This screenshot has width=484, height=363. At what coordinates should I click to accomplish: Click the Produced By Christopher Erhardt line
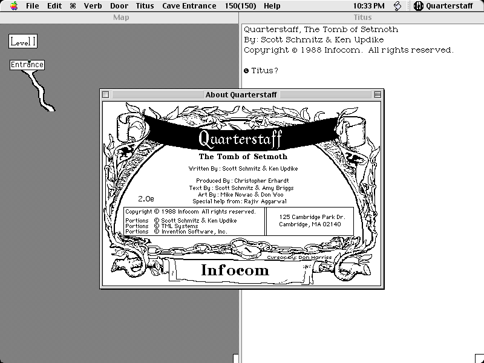click(243, 180)
